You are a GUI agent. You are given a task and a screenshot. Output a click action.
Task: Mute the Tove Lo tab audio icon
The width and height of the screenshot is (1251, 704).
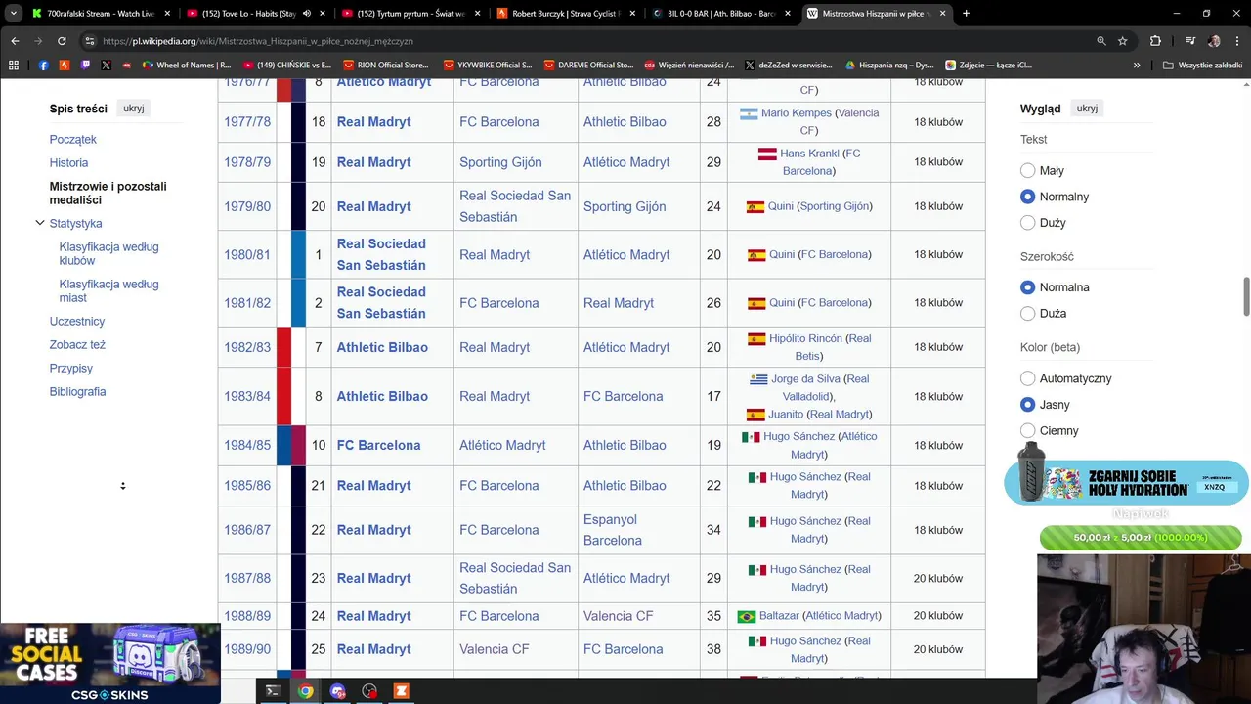tap(307, 14)
